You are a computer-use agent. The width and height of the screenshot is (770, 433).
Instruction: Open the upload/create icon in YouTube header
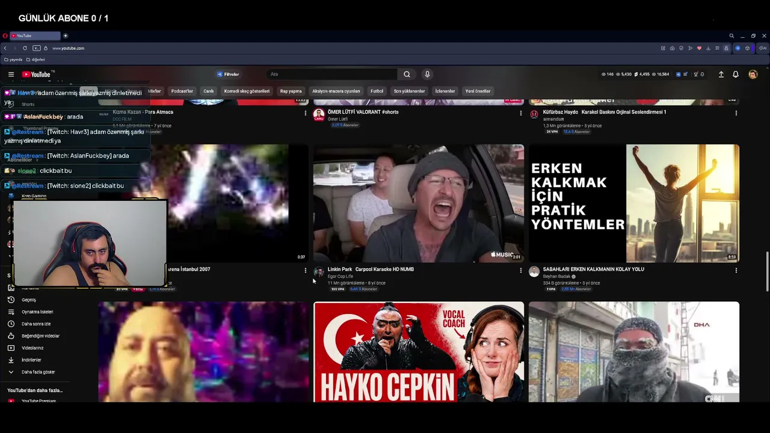coord(721,75)
